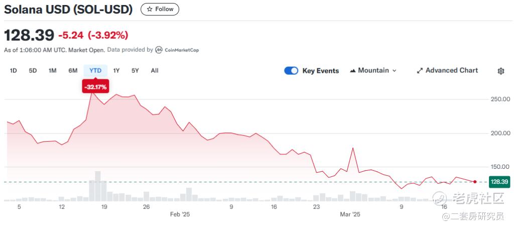Image resolution: width=514 pixels, height=228 pixels.
Task: Expand the Mountain chart style dropdown arrow
Action: (x=394, y=71)
